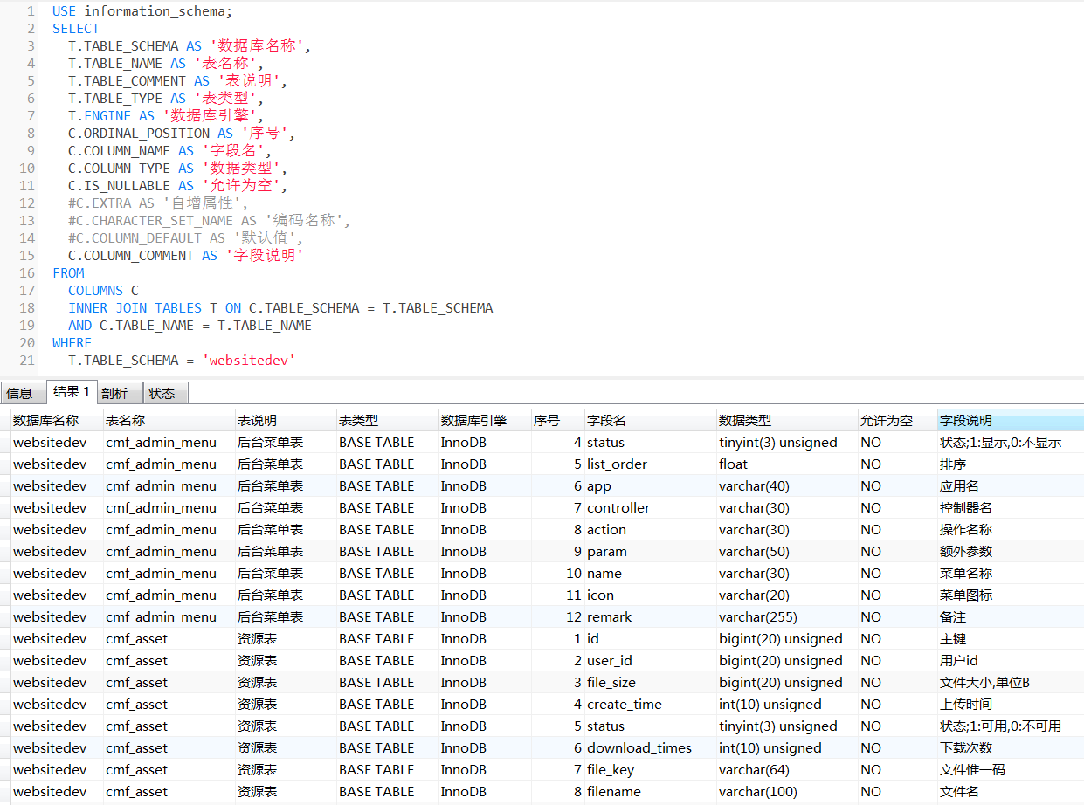Select the 'controller' field name cell
Screen dimensions: 1084x805
click(650, 508)
